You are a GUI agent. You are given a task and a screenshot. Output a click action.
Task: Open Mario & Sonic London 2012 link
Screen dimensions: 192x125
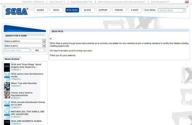pos(121,2)
